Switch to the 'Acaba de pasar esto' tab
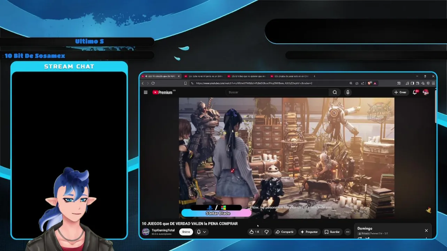This screenshot has width=447, height=251. tap(289, 76)
